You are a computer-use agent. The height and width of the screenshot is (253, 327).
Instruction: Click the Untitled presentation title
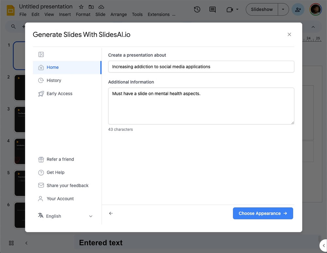pos(46,7)
